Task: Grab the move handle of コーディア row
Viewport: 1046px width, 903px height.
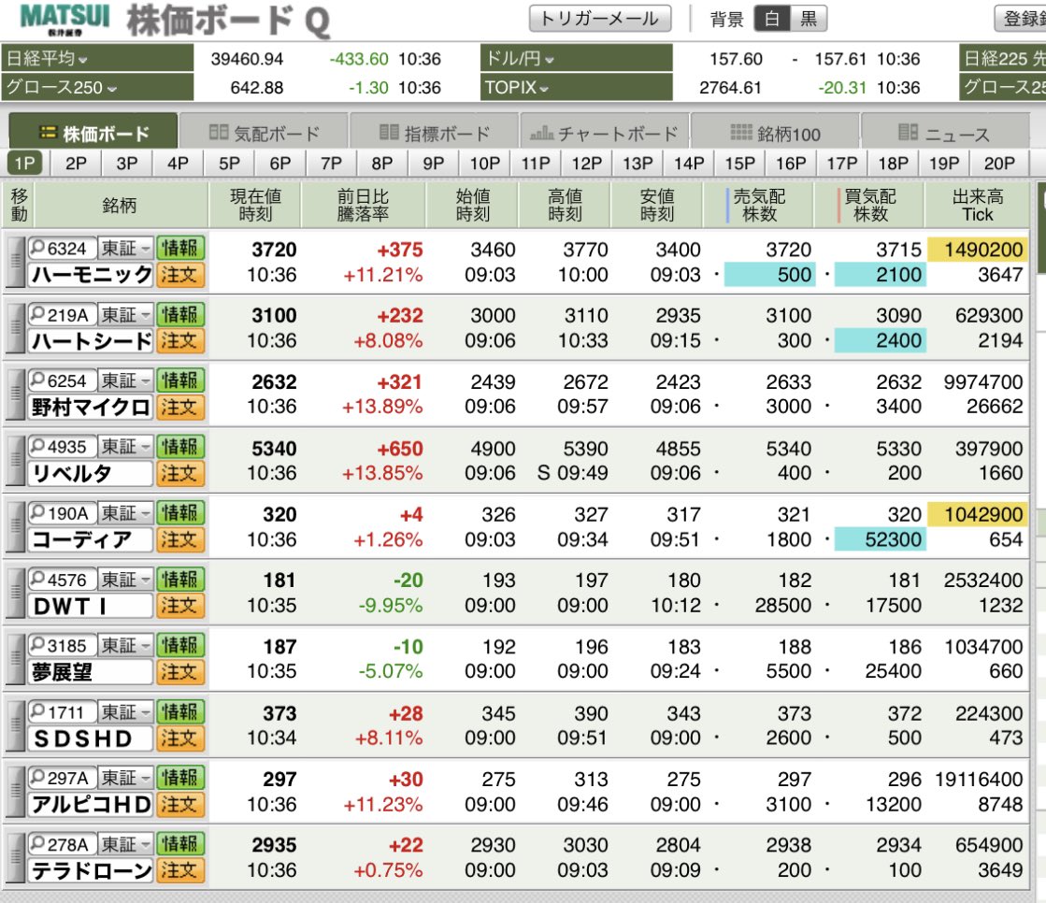Action: [x=15, y=526]
